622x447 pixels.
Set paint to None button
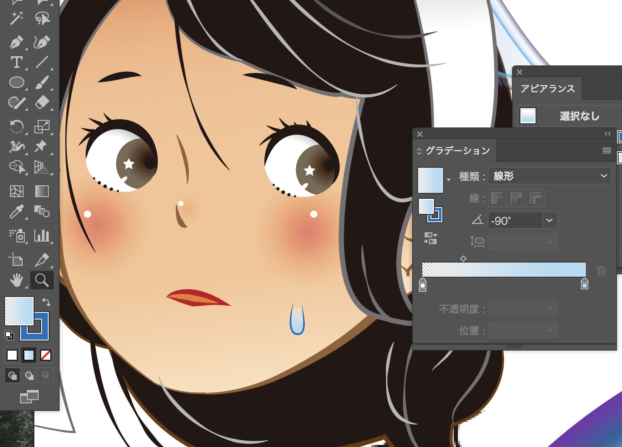tap(46, 355)
